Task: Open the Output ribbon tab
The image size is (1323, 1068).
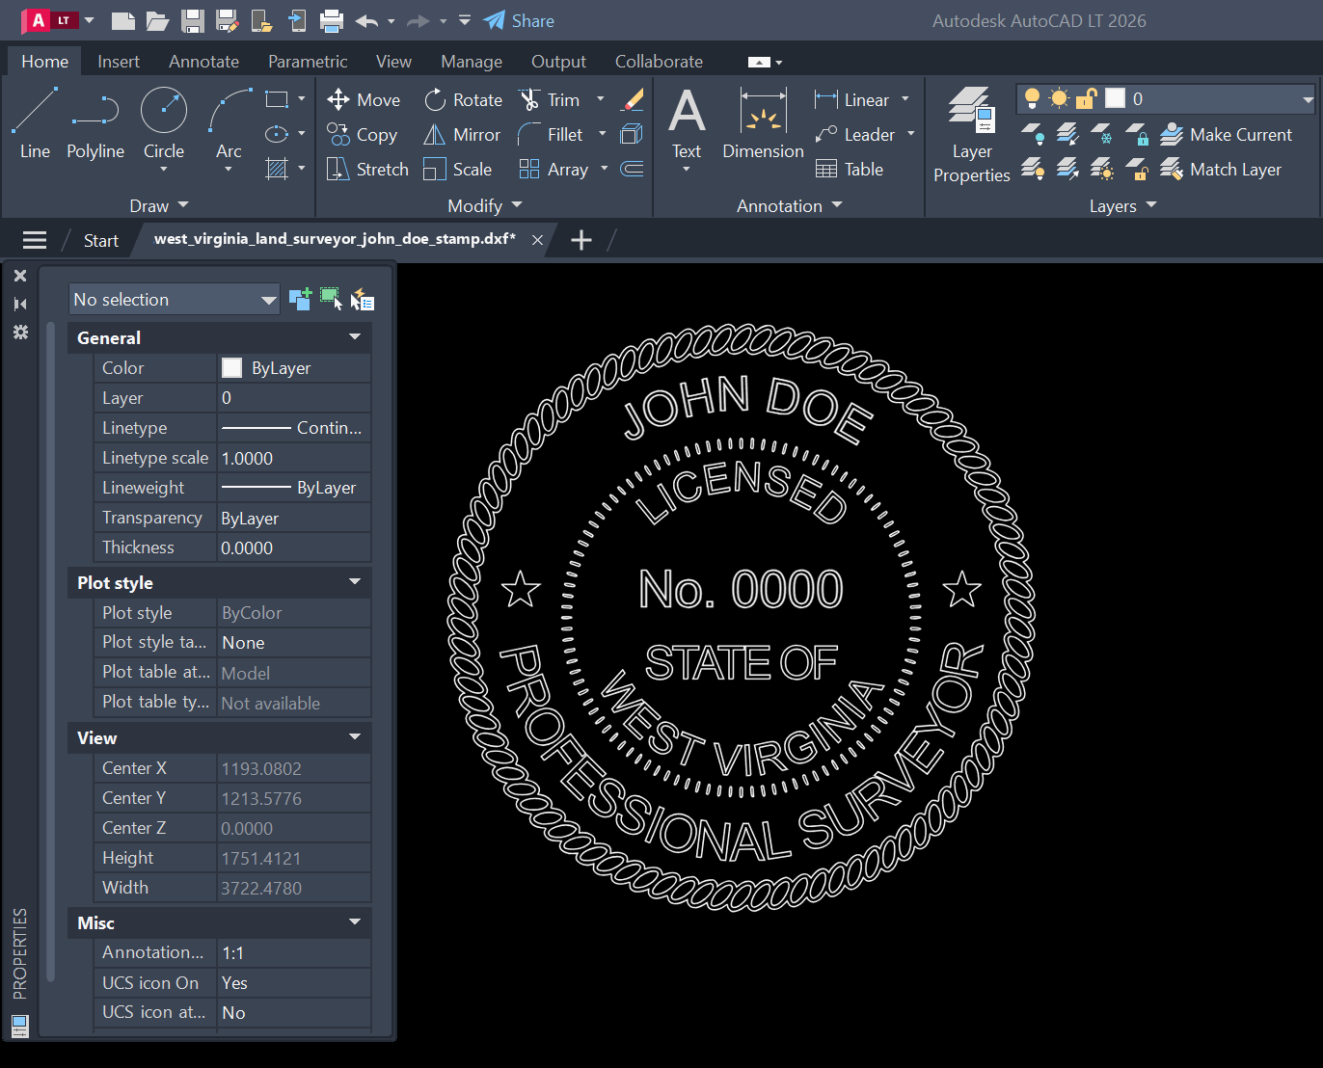Action: click(558, 61)
